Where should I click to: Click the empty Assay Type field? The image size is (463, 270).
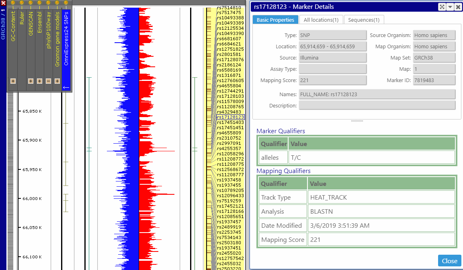click(x=332, y=69)
